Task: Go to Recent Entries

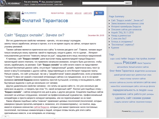Action: (58, 13)
